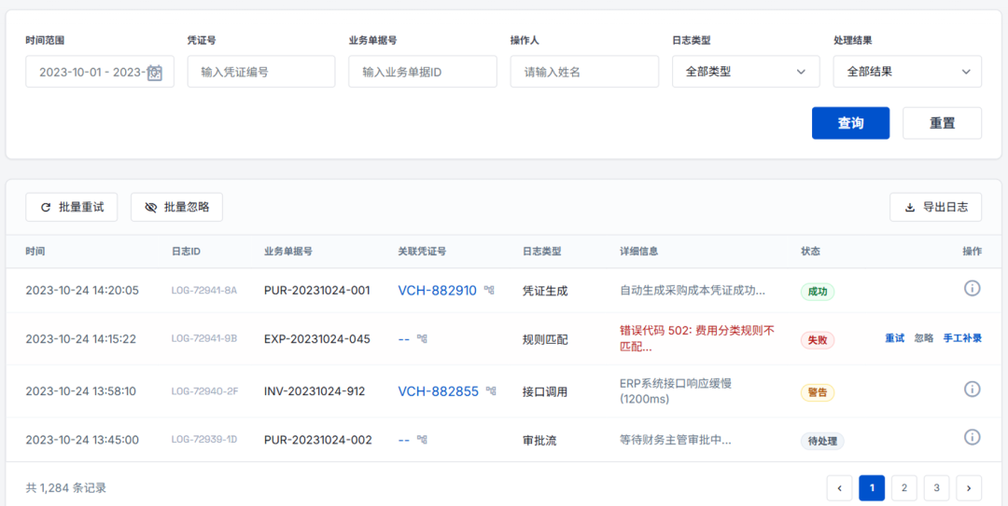Click the 日志类型 column header

click(x=542, y=251)
